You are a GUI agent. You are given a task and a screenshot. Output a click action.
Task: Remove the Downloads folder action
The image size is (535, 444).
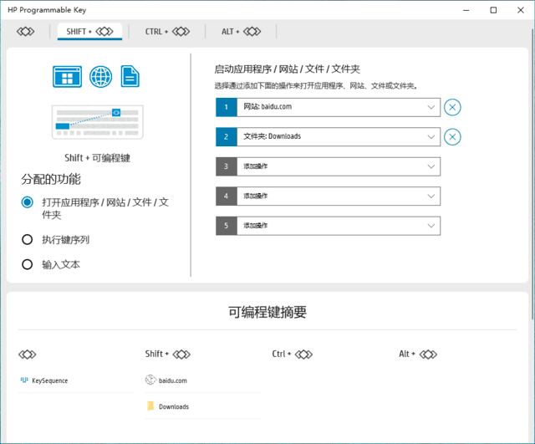coord(452,137)
